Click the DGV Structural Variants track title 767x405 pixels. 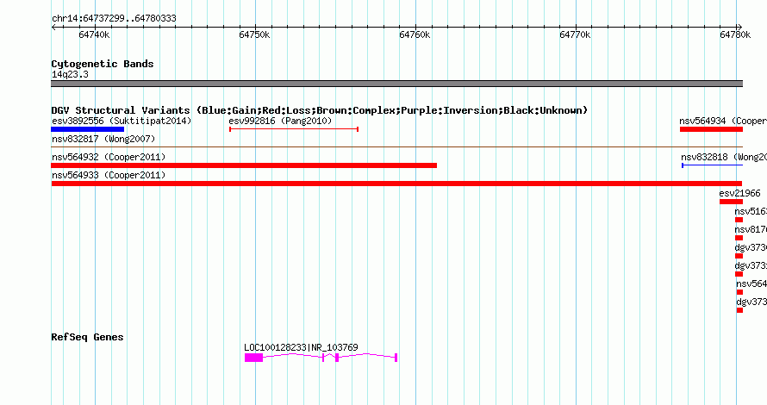[x=320, y=110]
